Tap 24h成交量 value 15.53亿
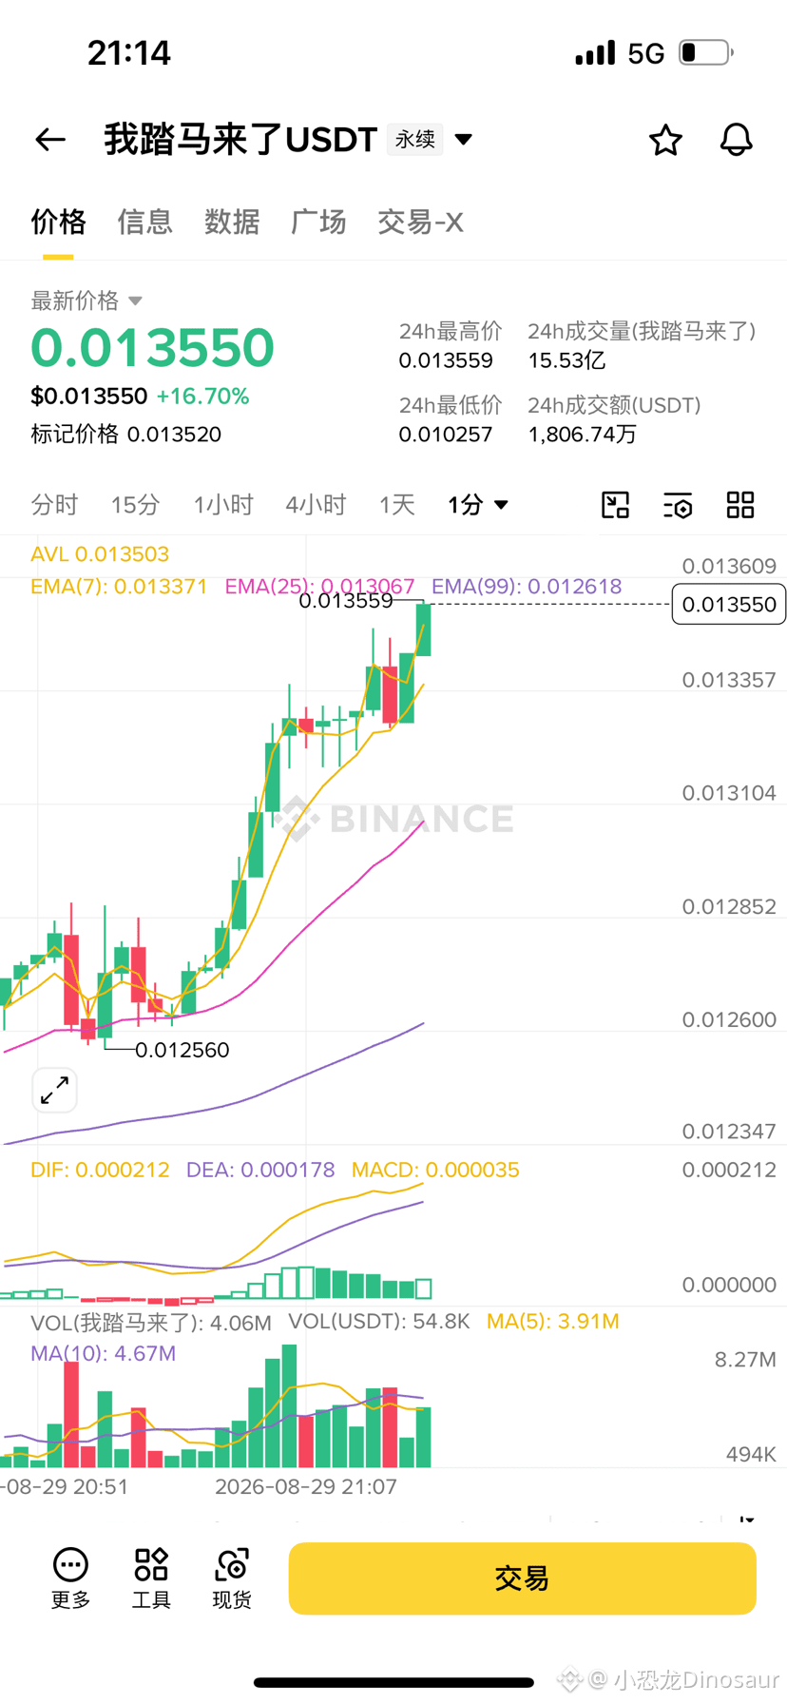Screen dimensions: 787x1704 tap(566, 360)
